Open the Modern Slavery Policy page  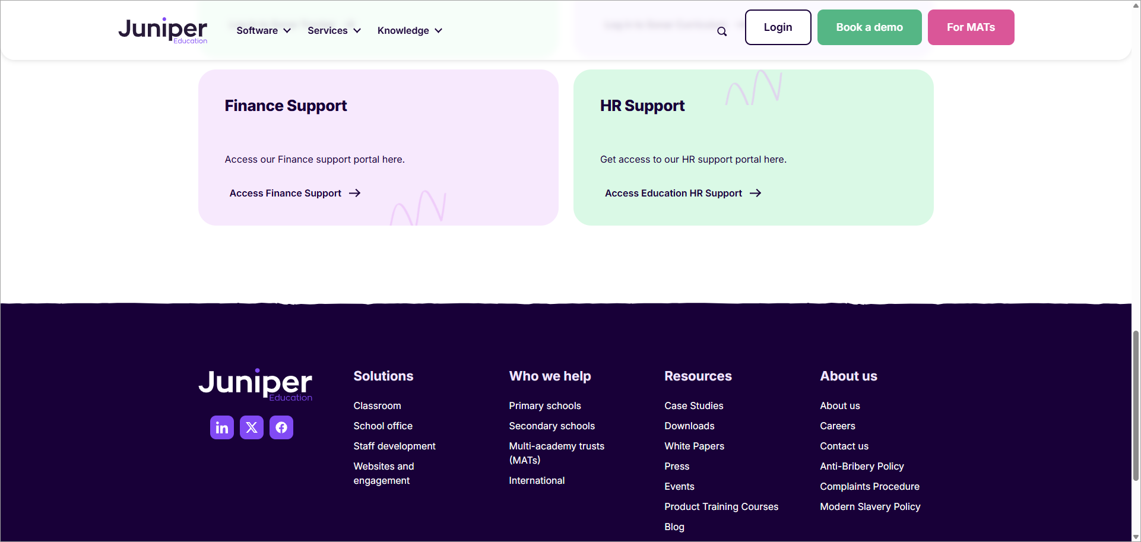click(870, 506)
